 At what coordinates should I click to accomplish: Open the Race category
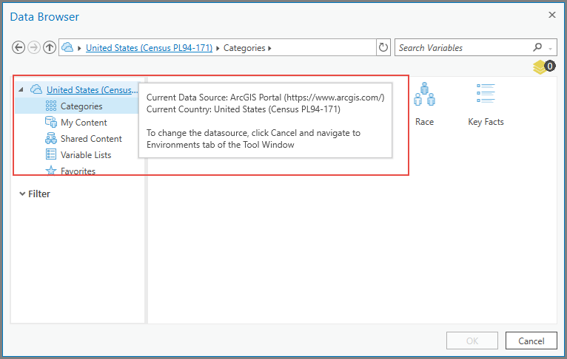[x=424, y=104]
